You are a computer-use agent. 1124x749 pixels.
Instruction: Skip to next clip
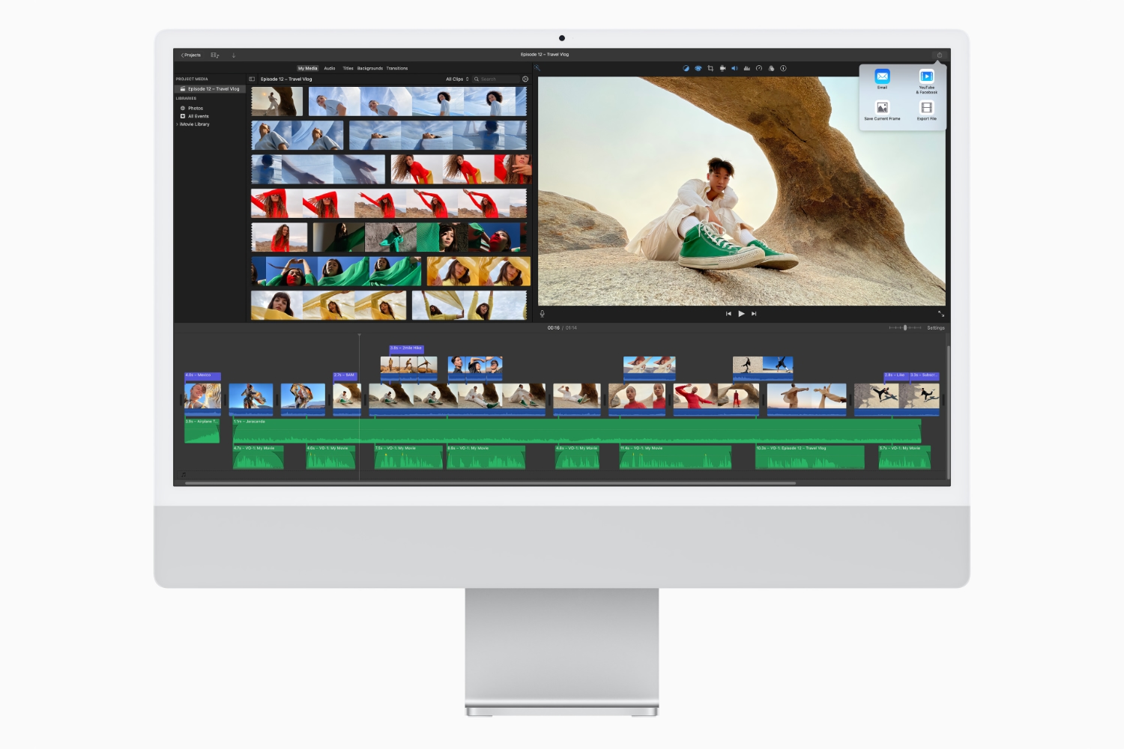click(x=754, y=314)
